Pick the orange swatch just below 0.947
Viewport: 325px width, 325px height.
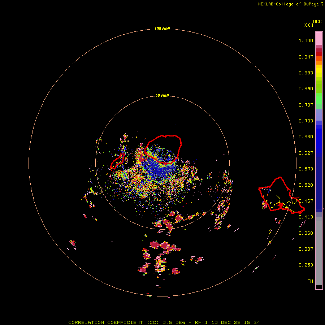tap(319, 62)
